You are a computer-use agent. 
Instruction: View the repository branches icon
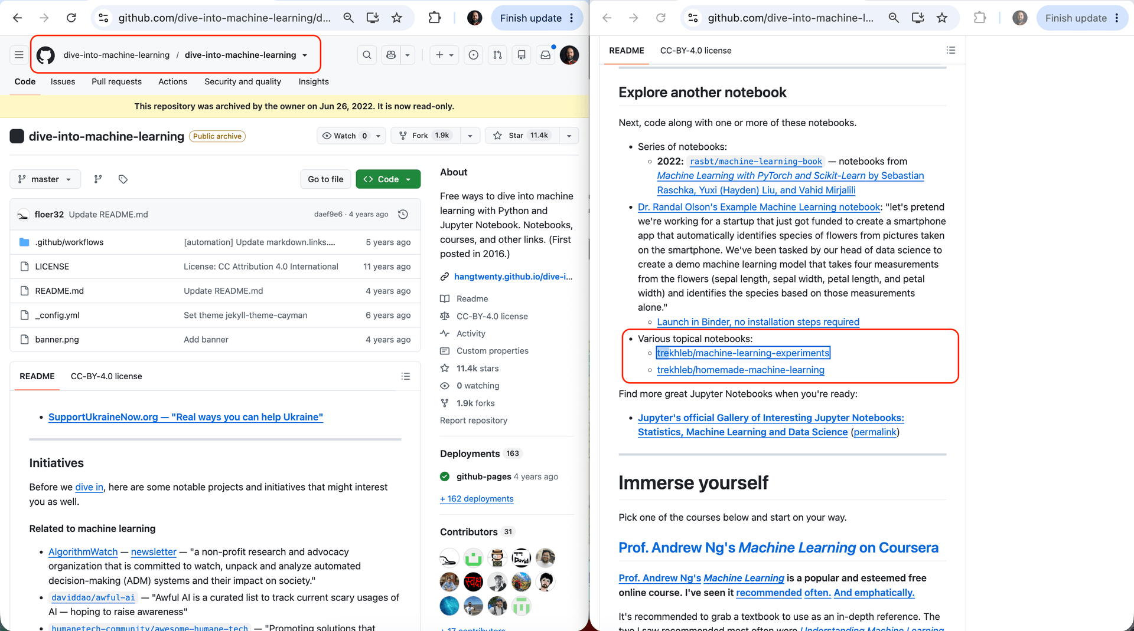[x=98, y=179]
